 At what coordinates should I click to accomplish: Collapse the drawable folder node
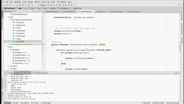tap(9, 49)
